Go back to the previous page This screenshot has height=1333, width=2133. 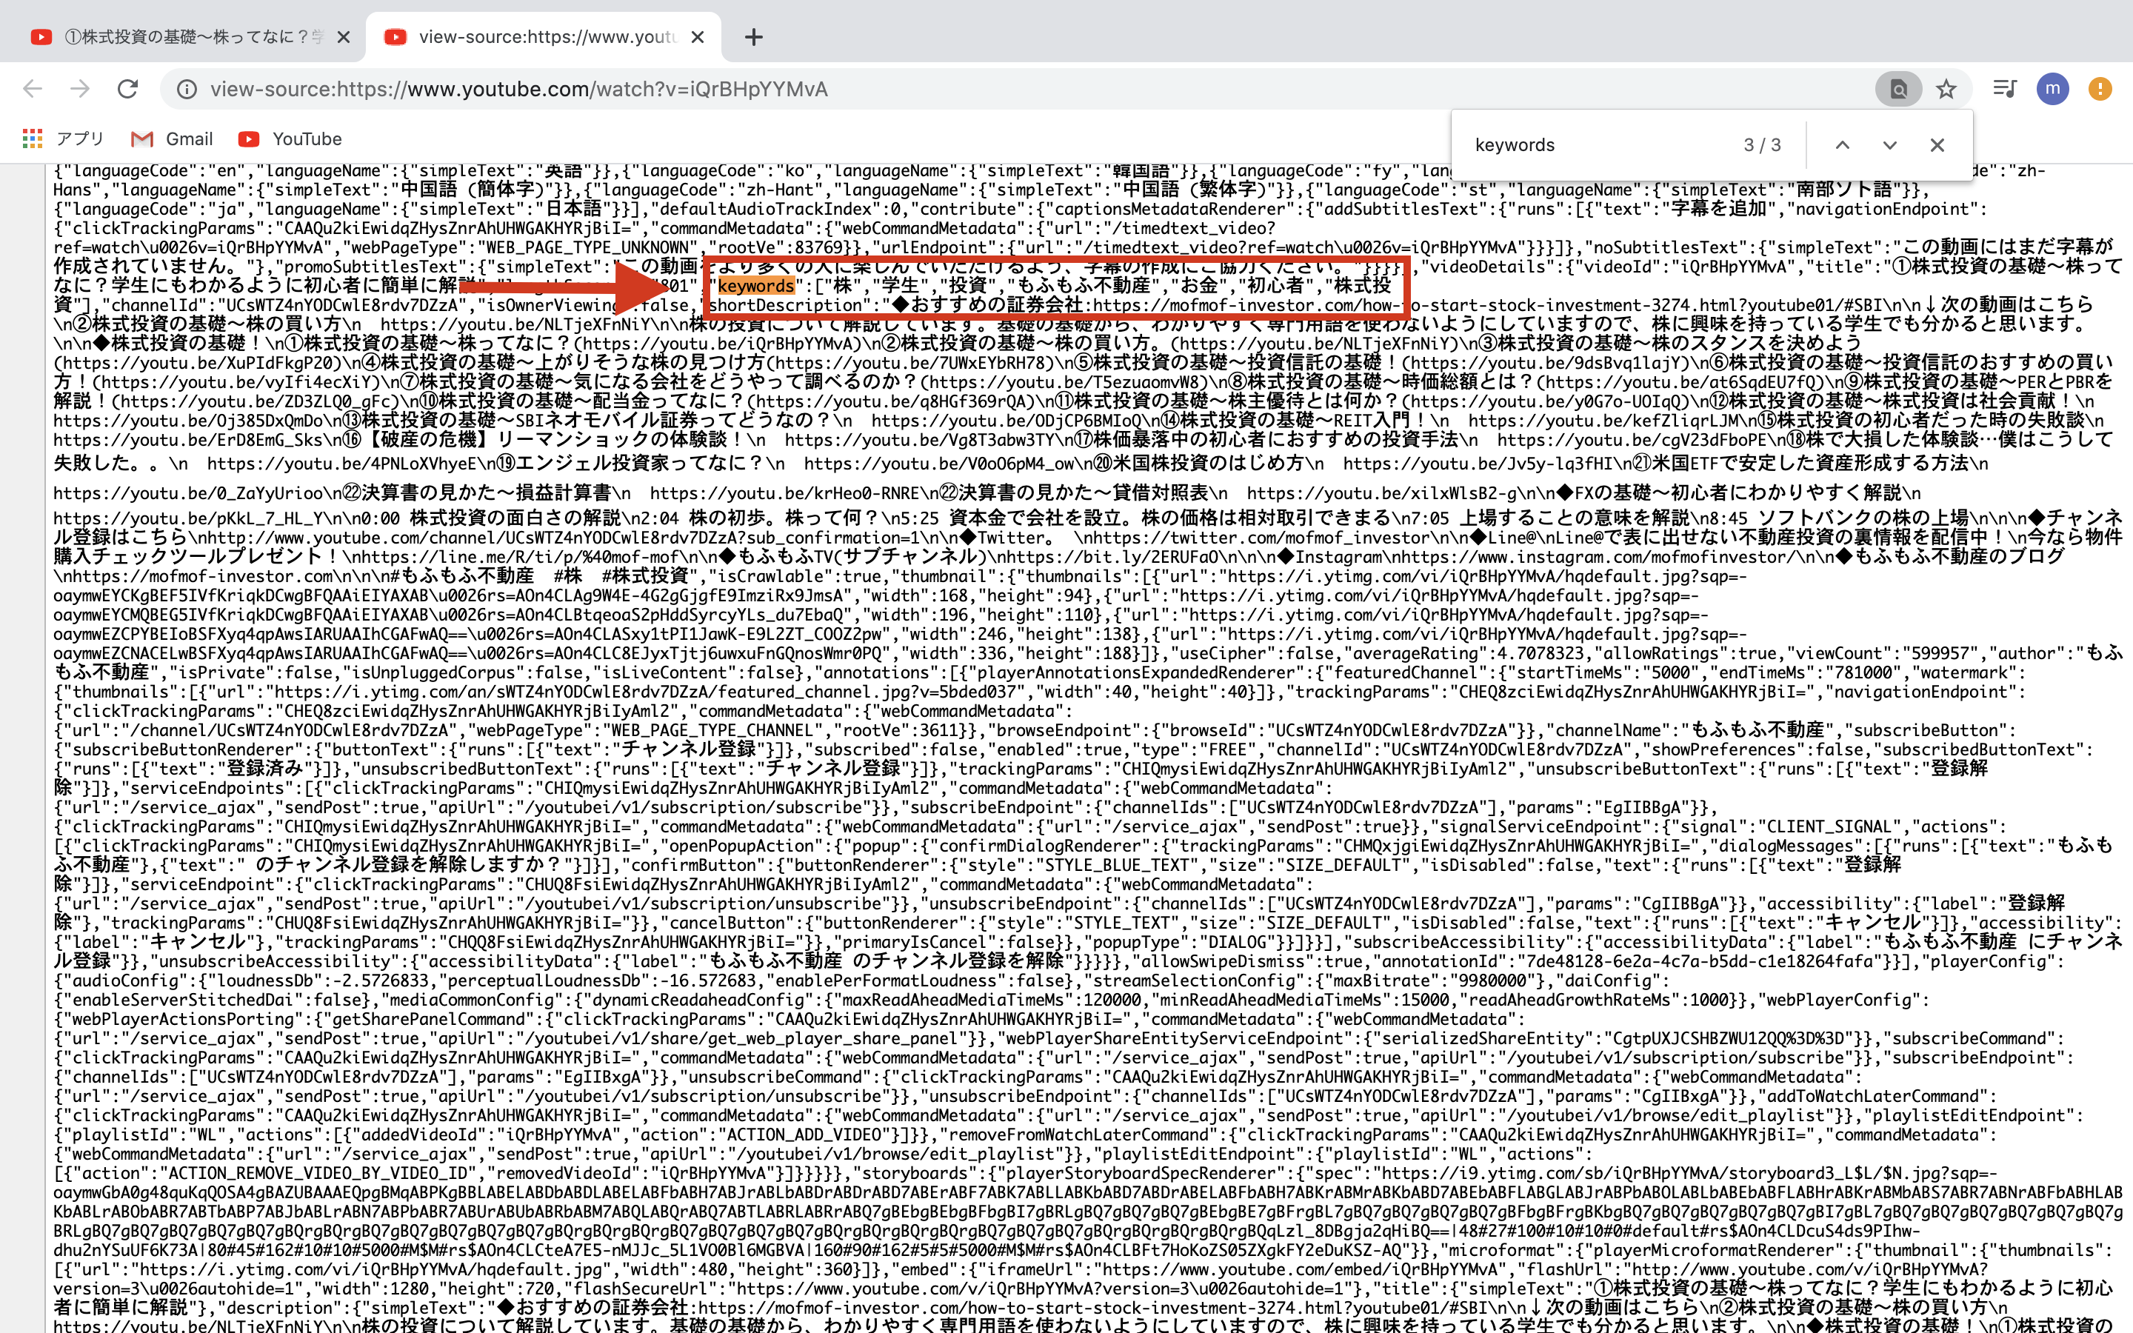click(33, 89)
